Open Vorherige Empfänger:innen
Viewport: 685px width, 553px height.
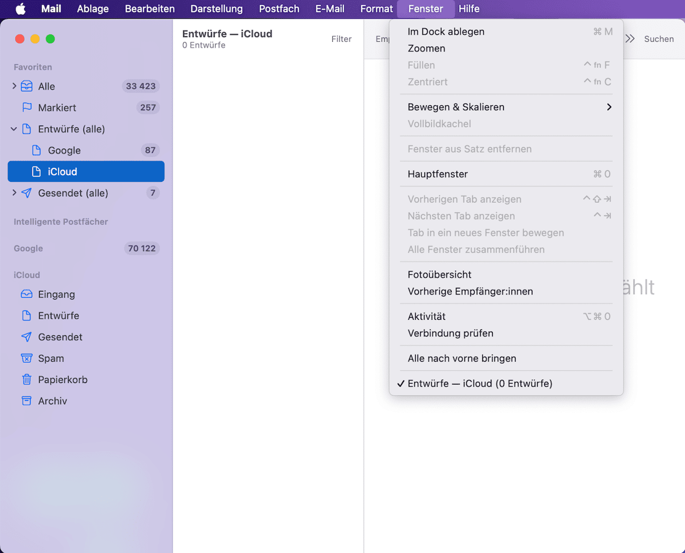[x=506, y=292]
